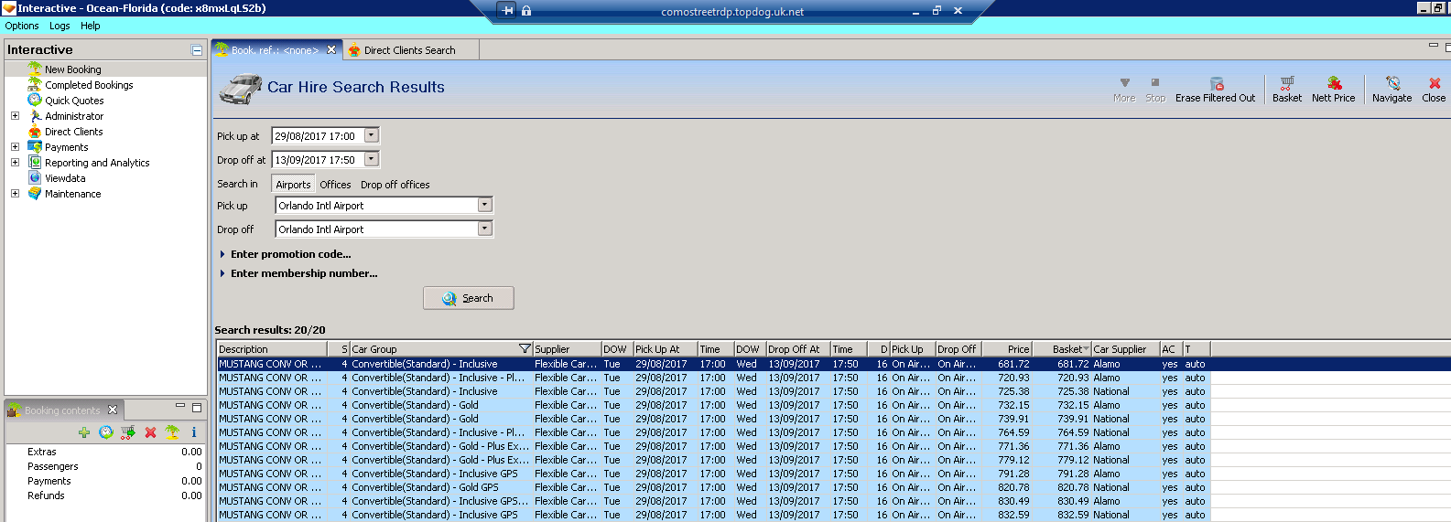Open the Drop off location dropdown
Image resolution: width=1451 pixels, height=522 pixels.
[485, 229]
